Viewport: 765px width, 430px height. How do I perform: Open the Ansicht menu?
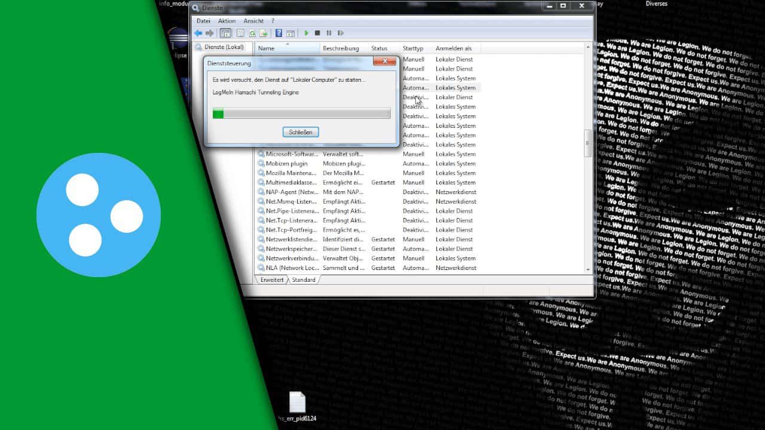coord(253,21)
